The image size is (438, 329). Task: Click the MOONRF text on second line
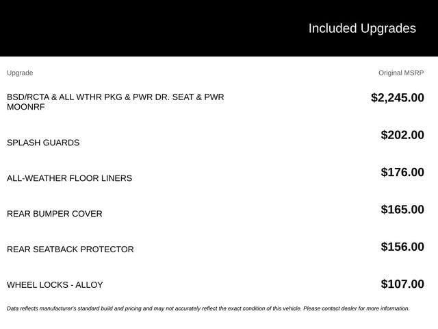(26, 107)
